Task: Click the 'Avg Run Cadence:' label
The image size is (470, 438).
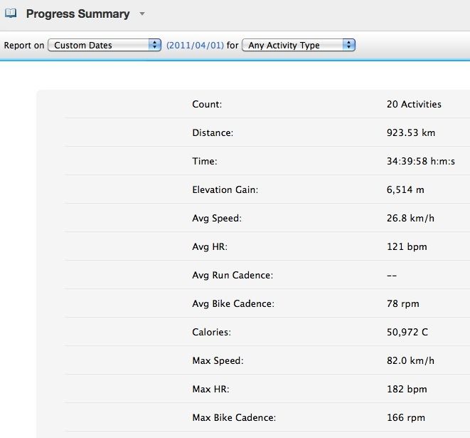Action: 233,276
